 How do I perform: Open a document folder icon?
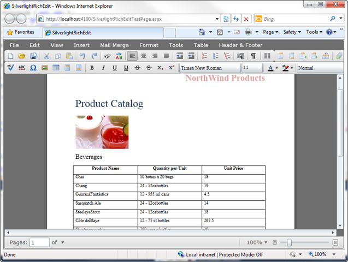22,56
